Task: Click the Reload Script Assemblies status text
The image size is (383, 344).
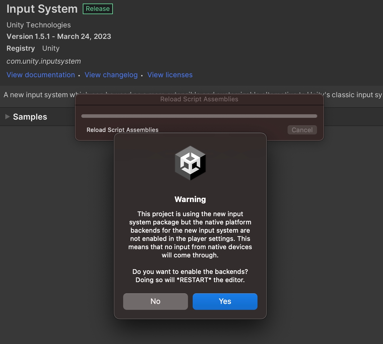Action: 123,130
